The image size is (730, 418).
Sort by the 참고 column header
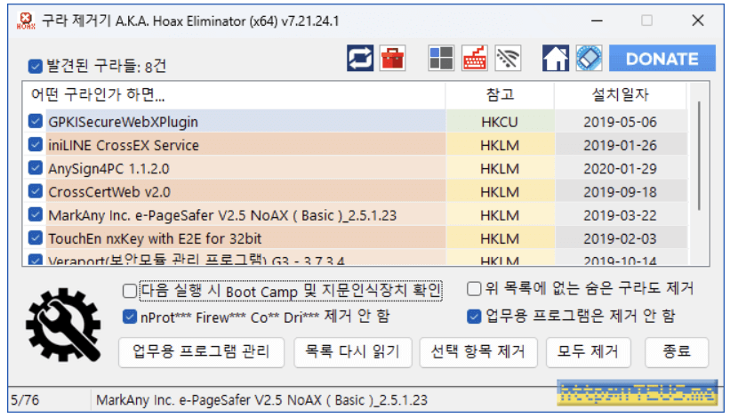click(500, 95)
